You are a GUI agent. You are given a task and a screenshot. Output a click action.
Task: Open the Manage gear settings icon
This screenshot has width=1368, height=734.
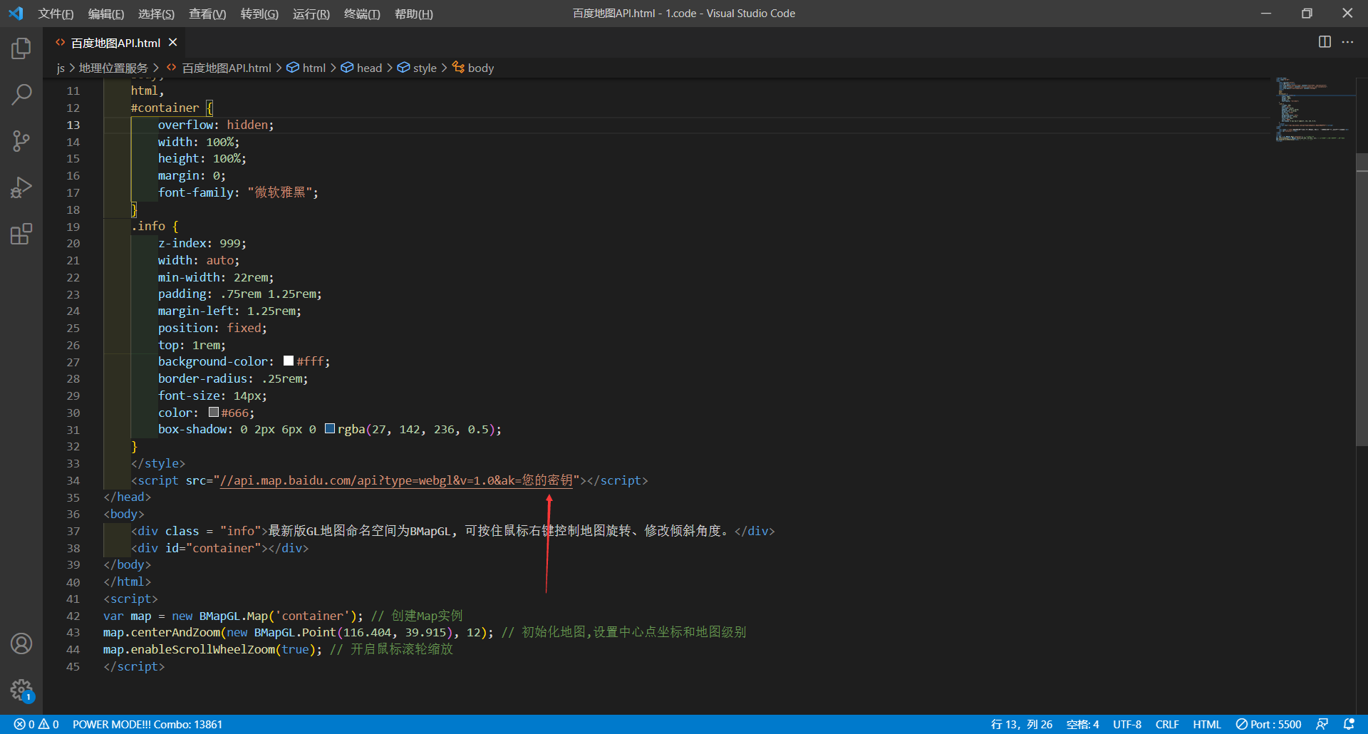tap(21, 690)
